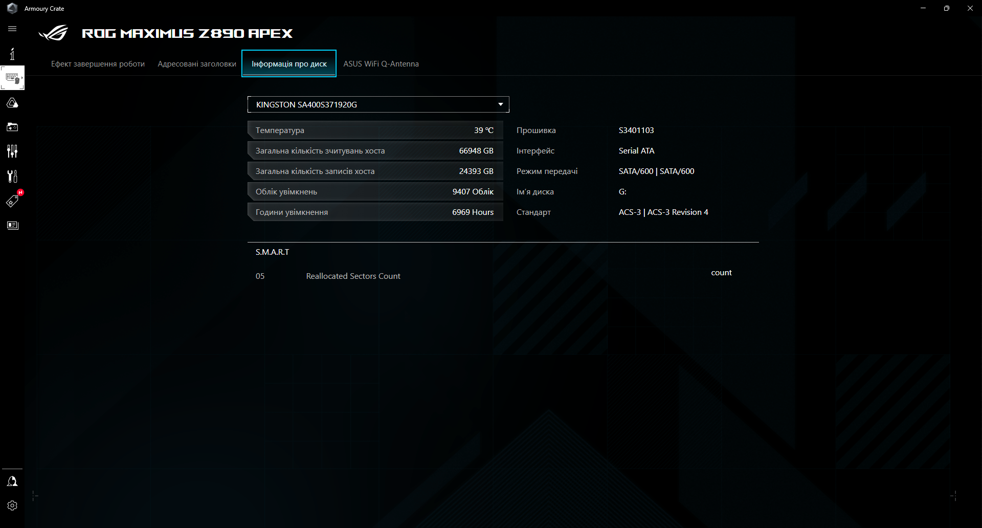Select the G: drive letter value

pos(622,192)
